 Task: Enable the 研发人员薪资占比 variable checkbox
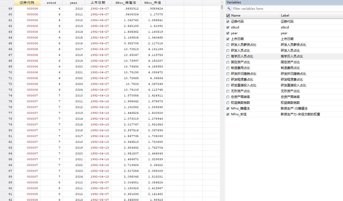coord(228,45)
